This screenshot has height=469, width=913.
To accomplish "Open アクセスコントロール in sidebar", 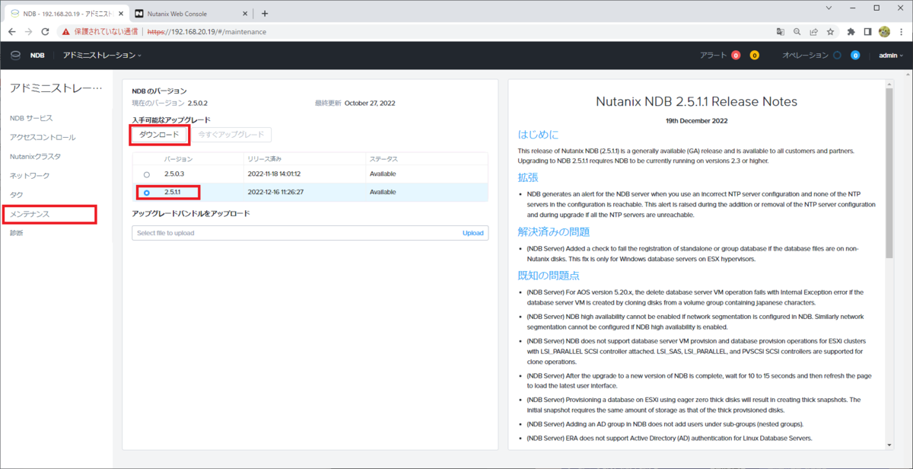I will click(x=43, y=137).
